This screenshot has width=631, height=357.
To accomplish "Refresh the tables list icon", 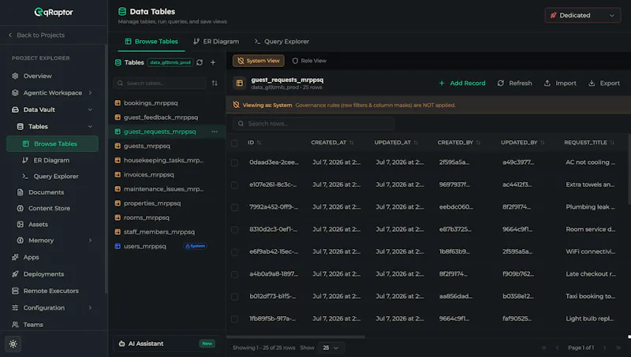I will tap(200, 62).
